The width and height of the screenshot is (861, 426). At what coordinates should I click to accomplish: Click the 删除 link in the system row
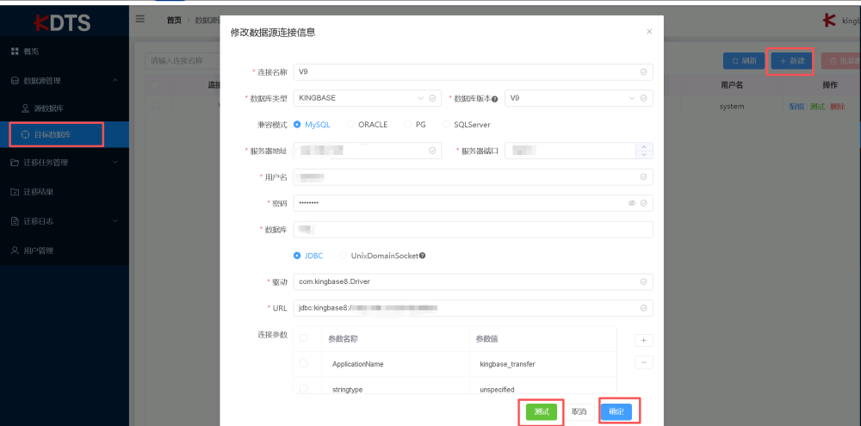pos(838,107)
